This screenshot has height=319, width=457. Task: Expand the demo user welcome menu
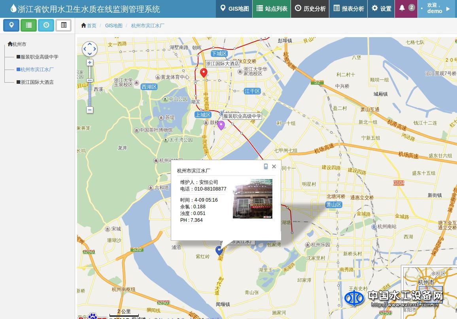(x=436, y=8)
